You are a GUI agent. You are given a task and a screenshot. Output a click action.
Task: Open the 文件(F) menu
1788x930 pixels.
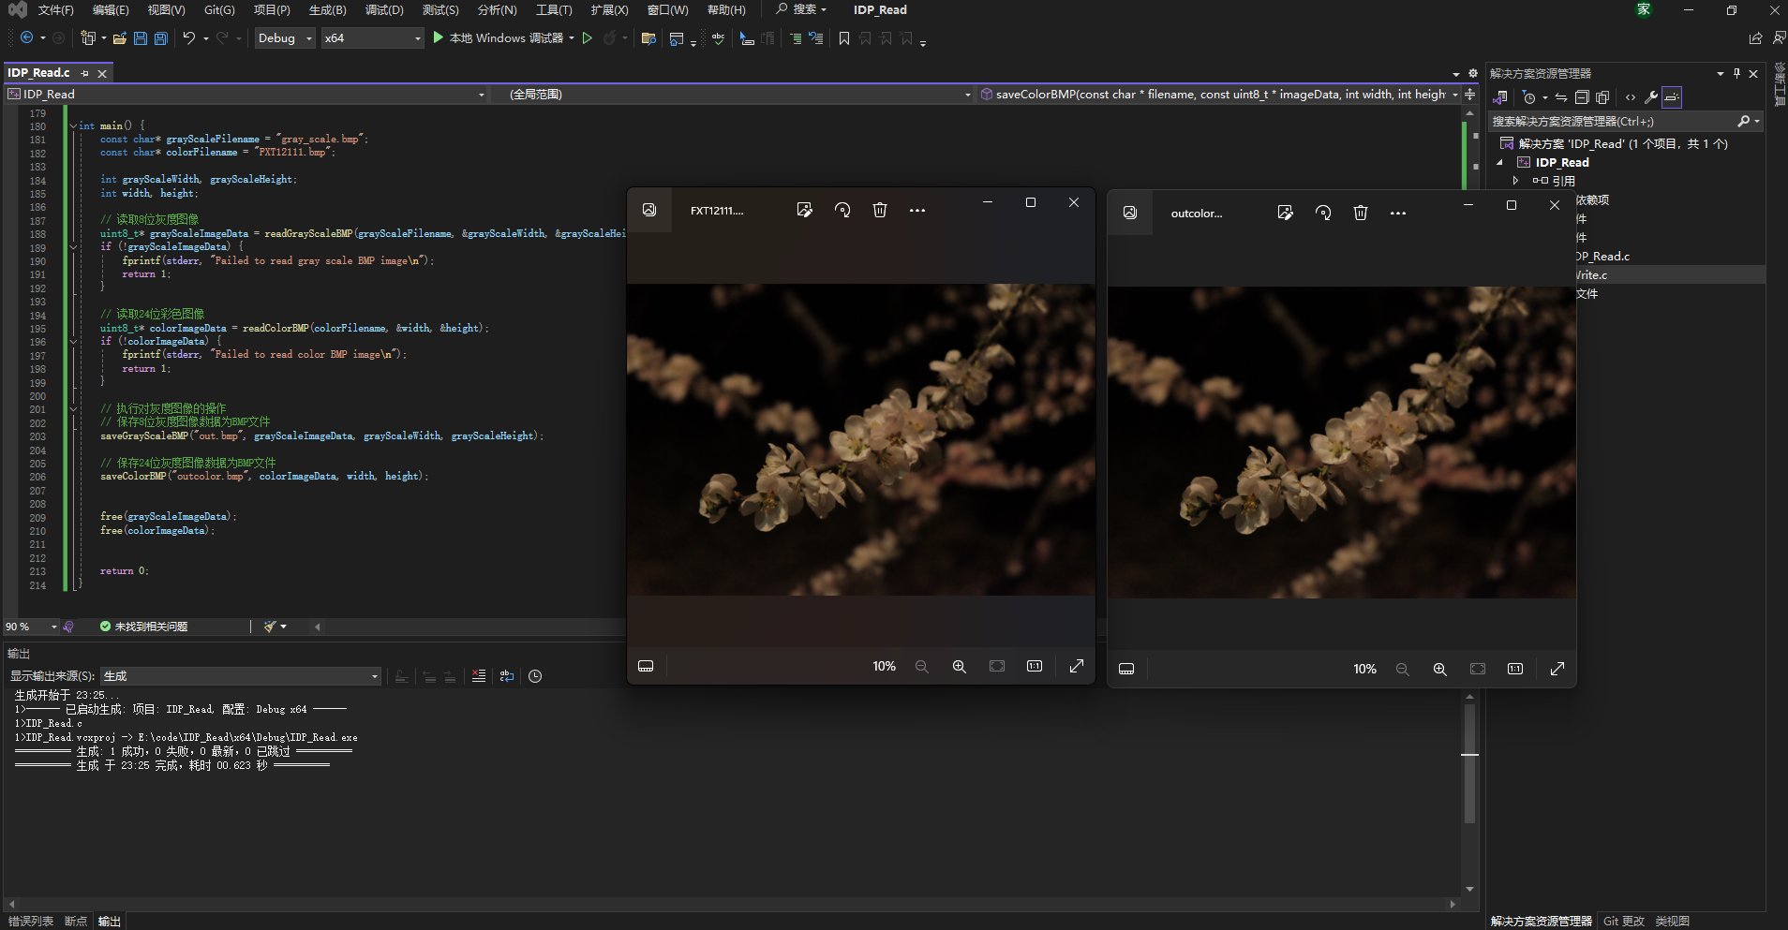point(55,10)
